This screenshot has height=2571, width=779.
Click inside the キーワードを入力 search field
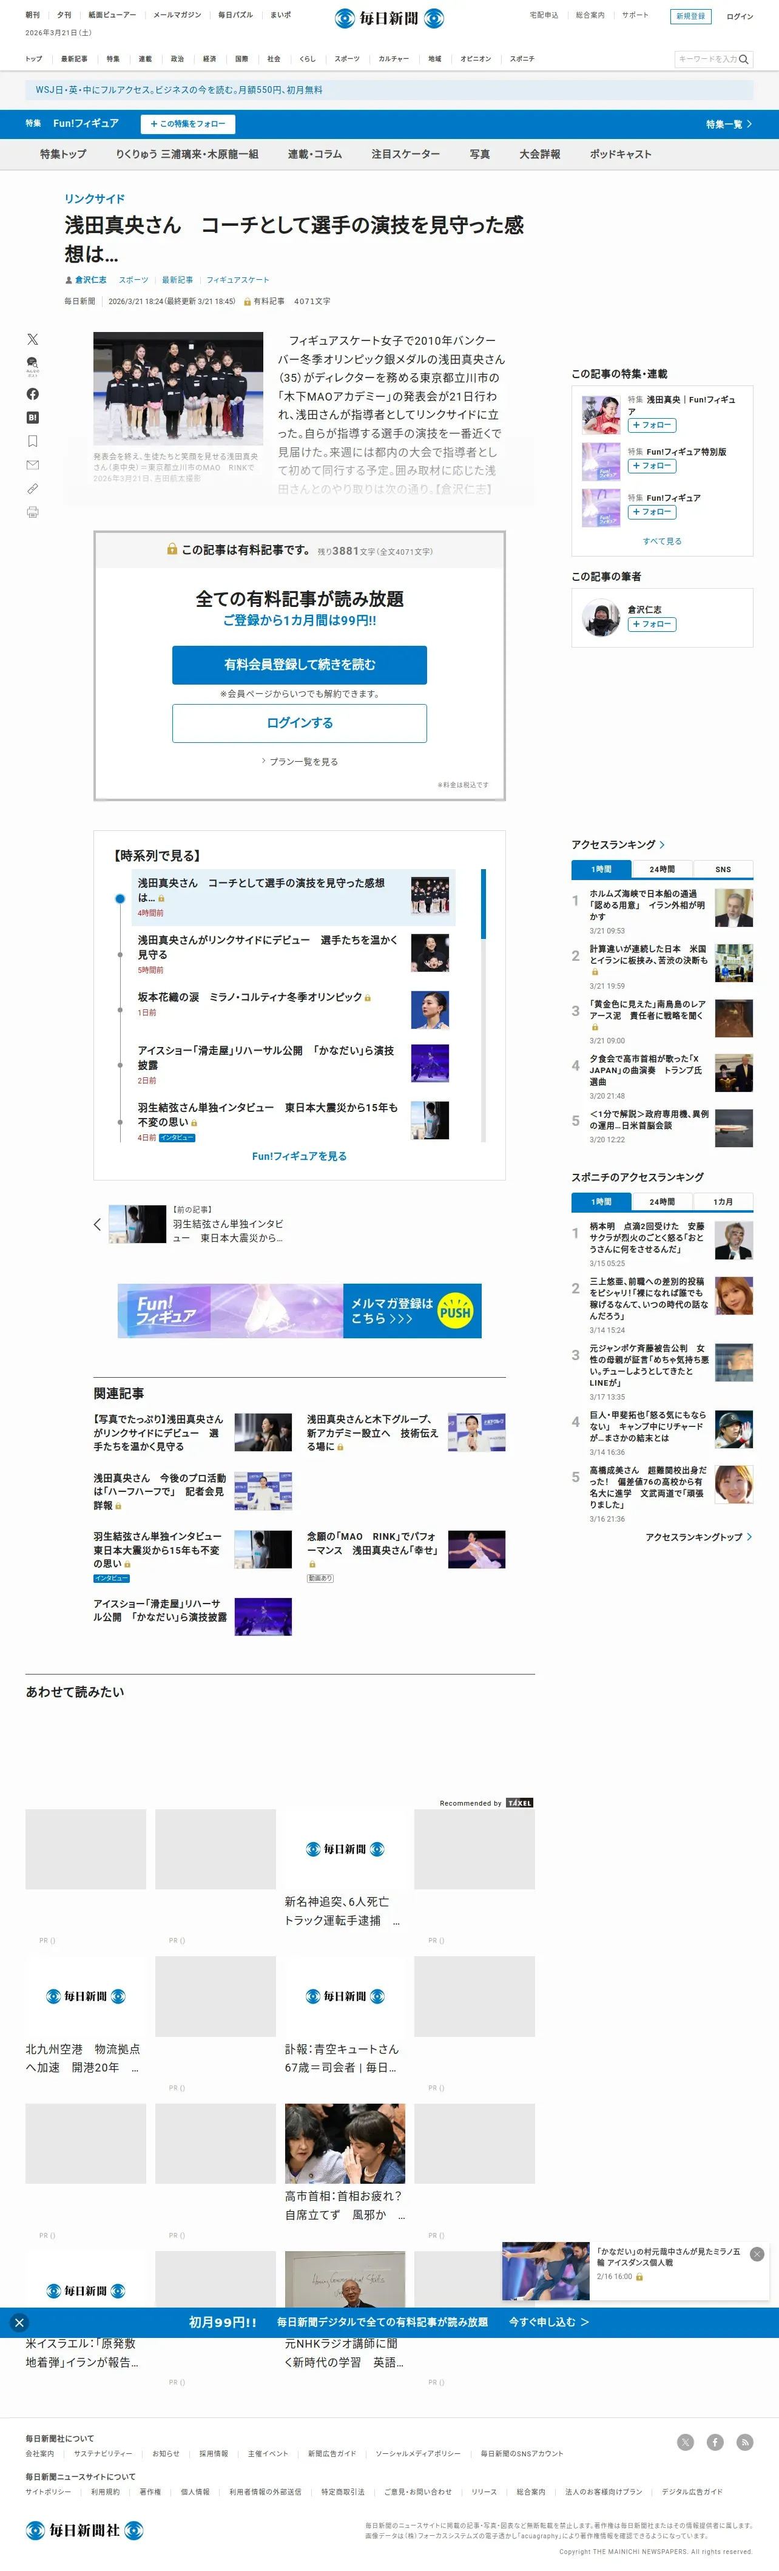coord(707,59)
